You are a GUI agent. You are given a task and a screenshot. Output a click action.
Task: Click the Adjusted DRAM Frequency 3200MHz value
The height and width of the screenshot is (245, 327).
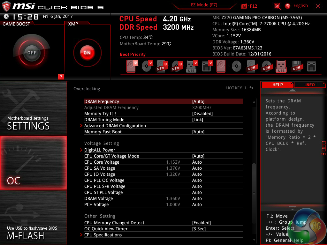pyautogui.click(x=202, y=108)
